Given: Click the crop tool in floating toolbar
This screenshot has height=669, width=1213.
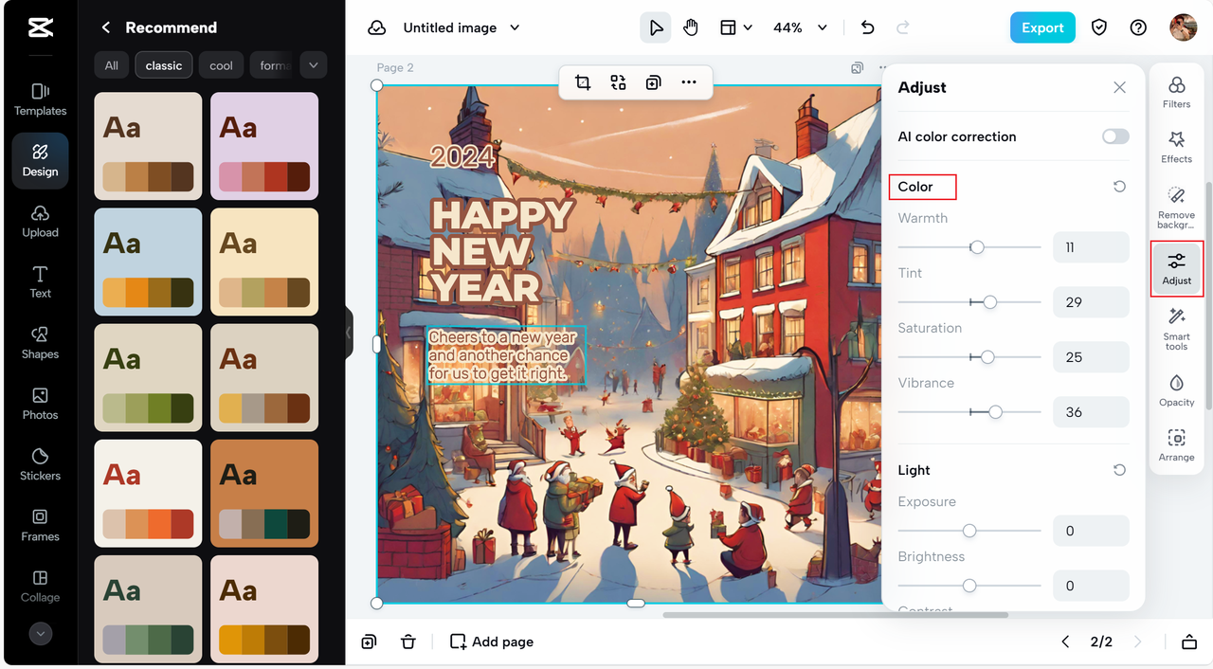Looking at the screenshot, I should click(583, 82).
